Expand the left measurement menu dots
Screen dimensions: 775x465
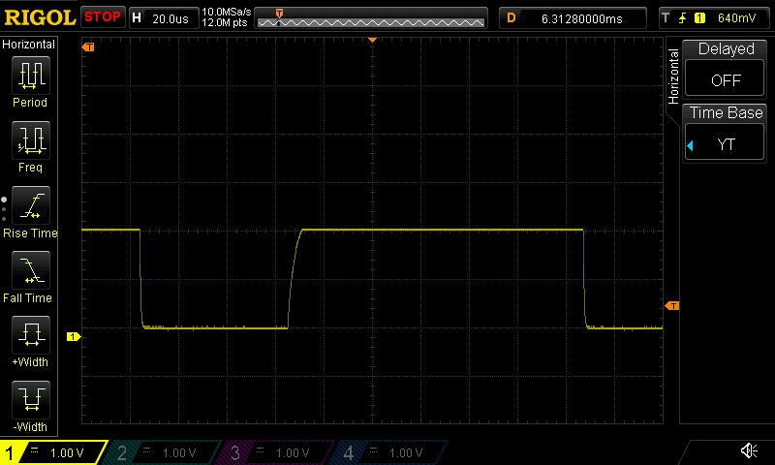4,205
